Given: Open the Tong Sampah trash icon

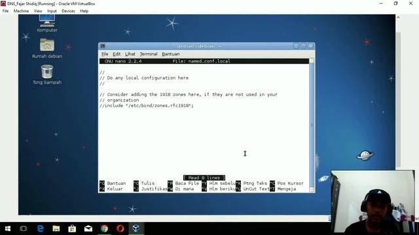Looking at the screenshot, I should 47,75.
